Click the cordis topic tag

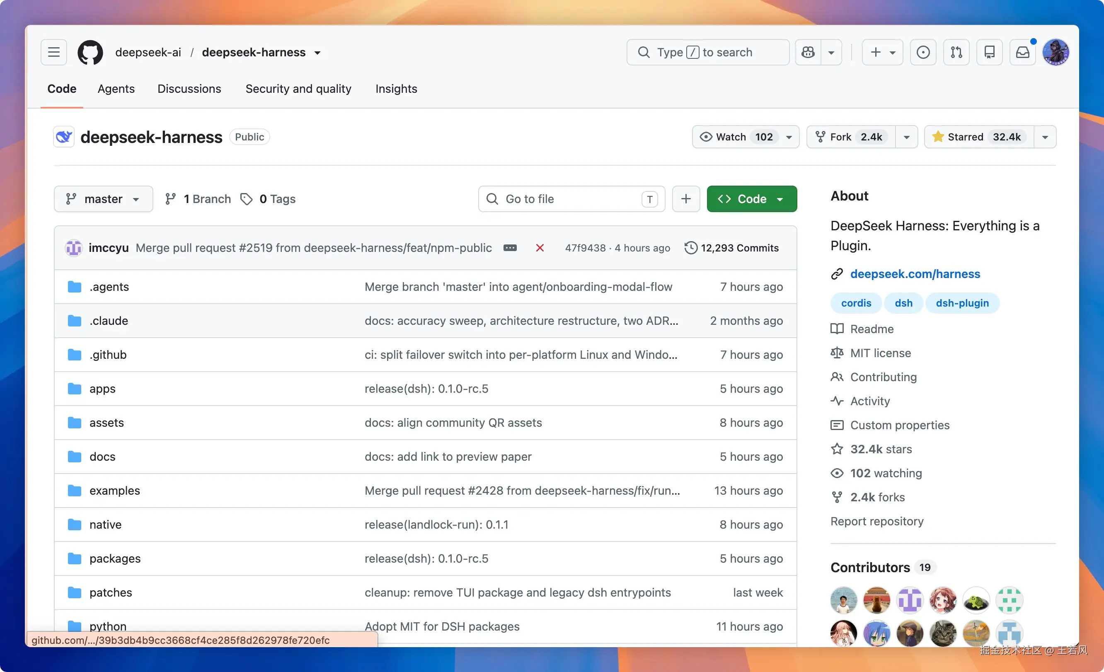[x=856, y=303]
